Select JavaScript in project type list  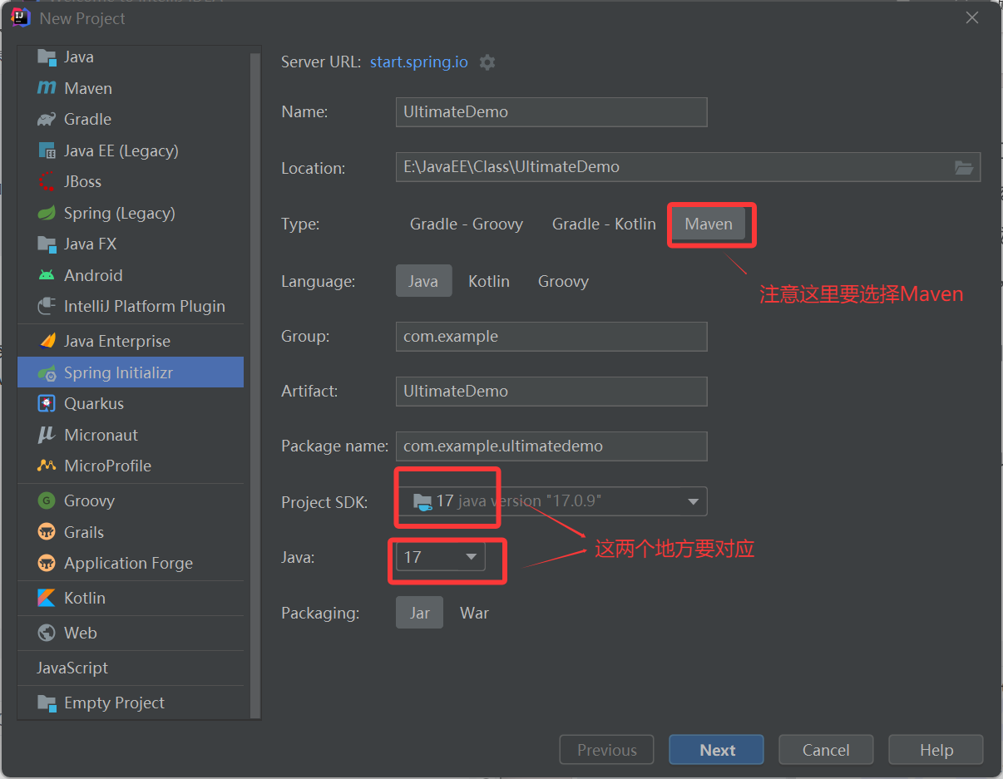131,668
